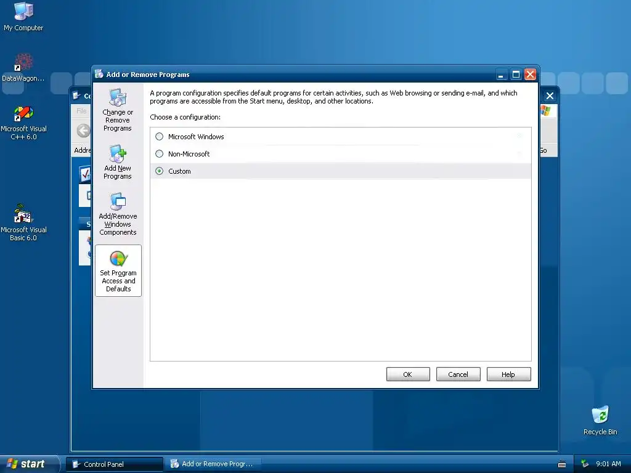Open Change or Remove Programs section
631x473 pixels.
pos(118,110)
